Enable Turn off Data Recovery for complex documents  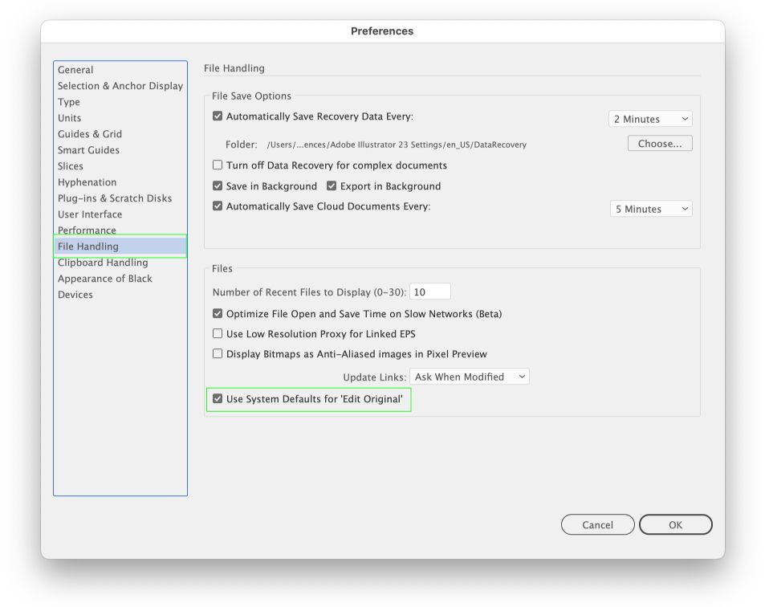218,165
